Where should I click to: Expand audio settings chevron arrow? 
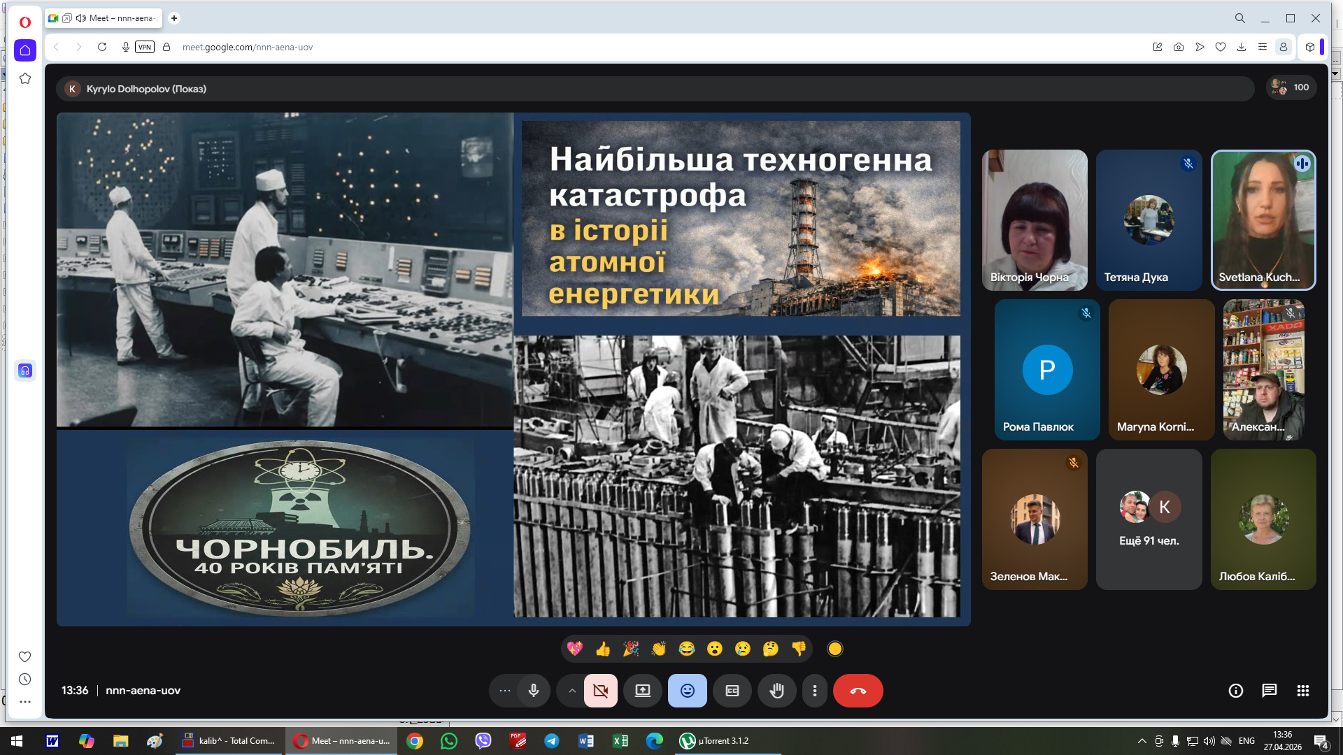tap(571, 691)
